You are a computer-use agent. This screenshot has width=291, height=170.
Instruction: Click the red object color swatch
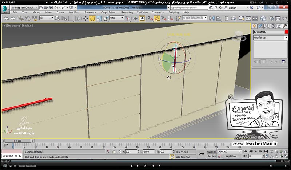(286, 32)
